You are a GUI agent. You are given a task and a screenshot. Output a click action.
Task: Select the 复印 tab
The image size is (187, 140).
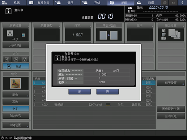pos(121,3)
